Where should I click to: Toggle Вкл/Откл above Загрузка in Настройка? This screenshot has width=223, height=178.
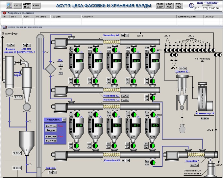[51, 126]
